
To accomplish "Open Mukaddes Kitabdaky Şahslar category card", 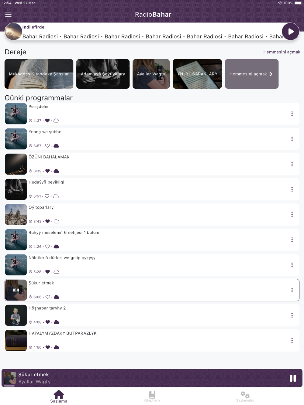I will click(x=39, y=74).
